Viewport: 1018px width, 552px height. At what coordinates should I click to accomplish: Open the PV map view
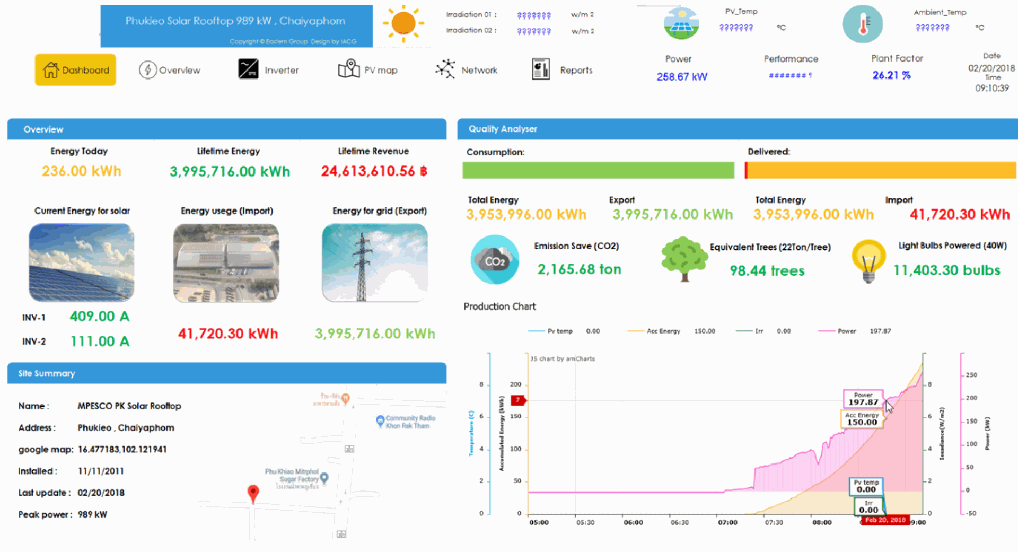pyautogui.click(x=368, y=69)
